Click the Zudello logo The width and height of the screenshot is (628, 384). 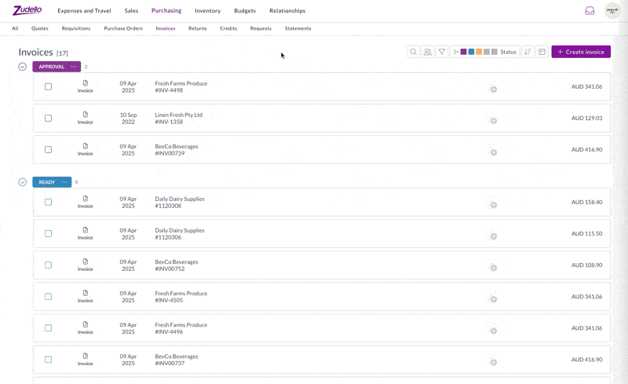[27, 10]
